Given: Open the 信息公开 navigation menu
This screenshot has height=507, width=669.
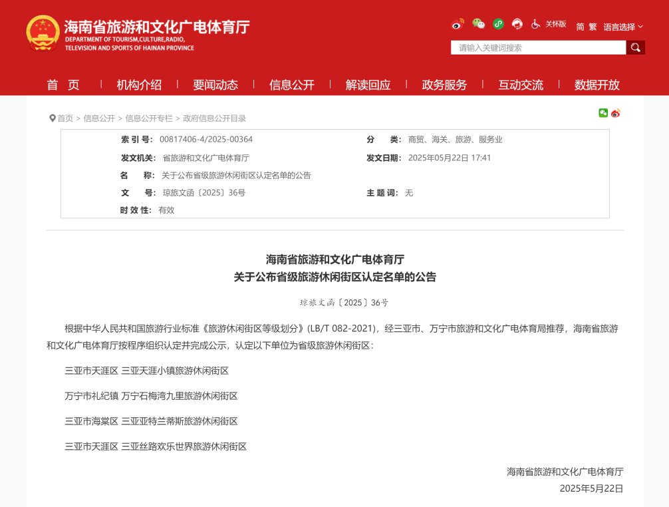Looking at the screenshot, I should coord(291,84).
